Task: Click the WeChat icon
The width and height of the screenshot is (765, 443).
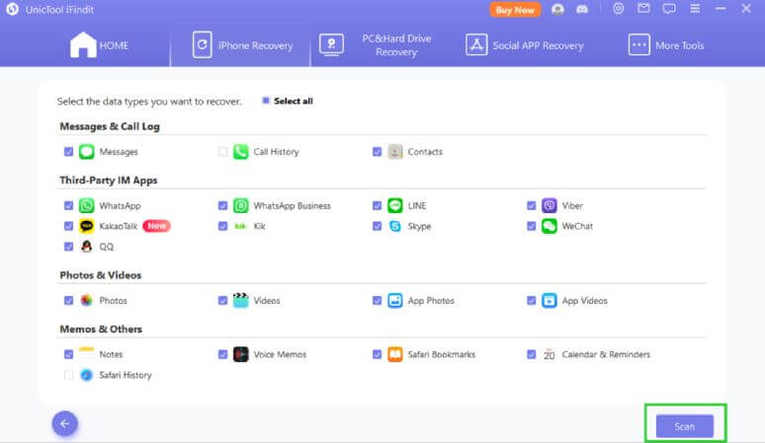Action: [x=549, y=226]
